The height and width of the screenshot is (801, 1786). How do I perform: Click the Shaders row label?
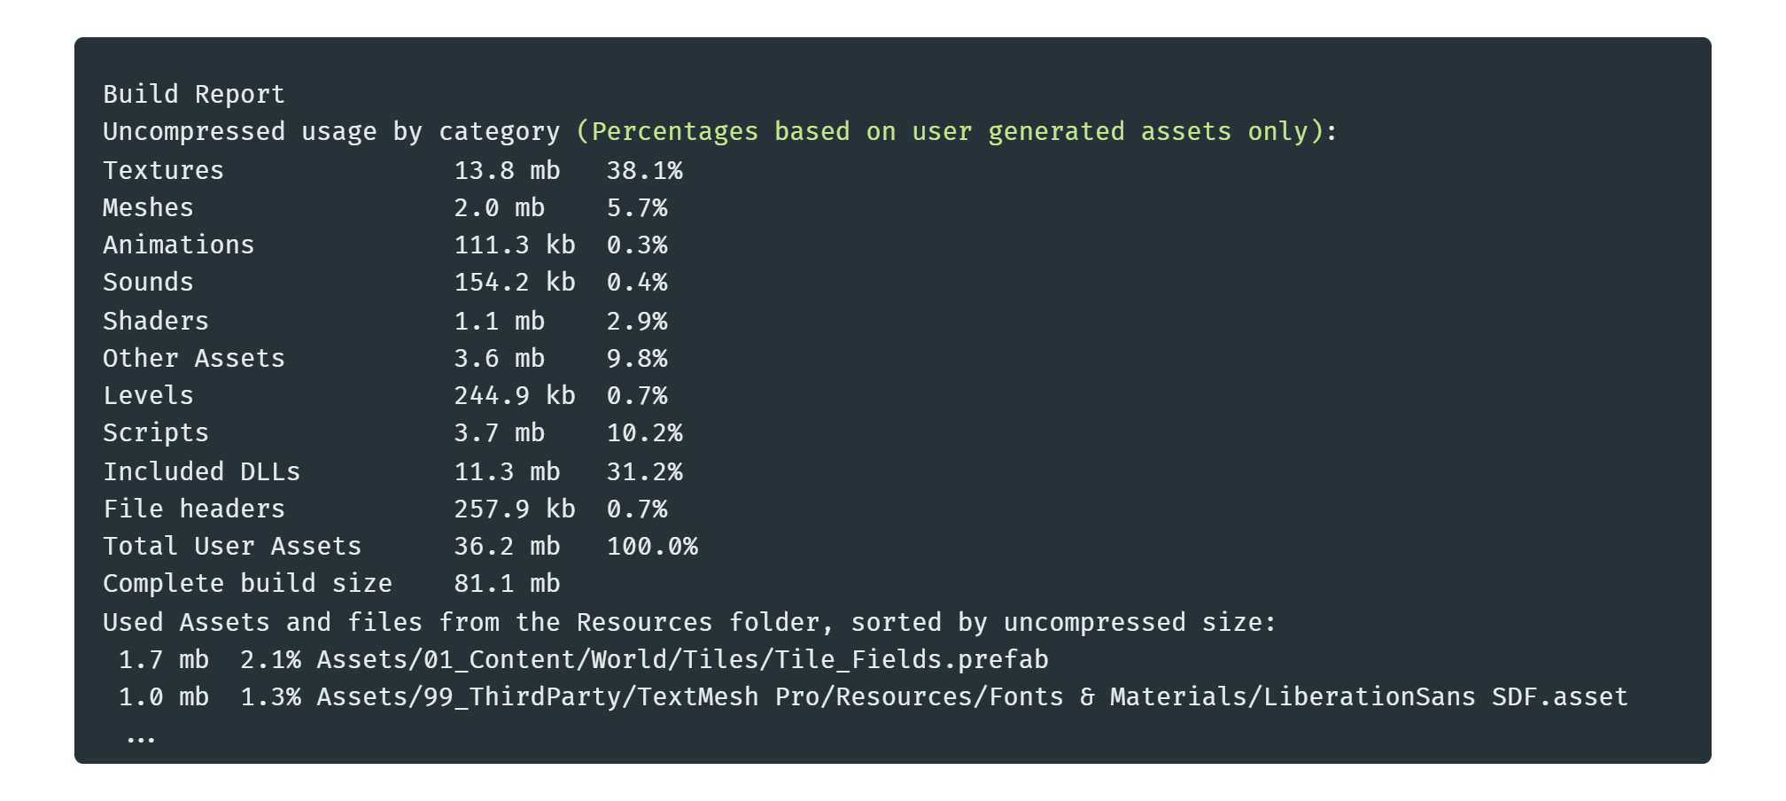156,321
